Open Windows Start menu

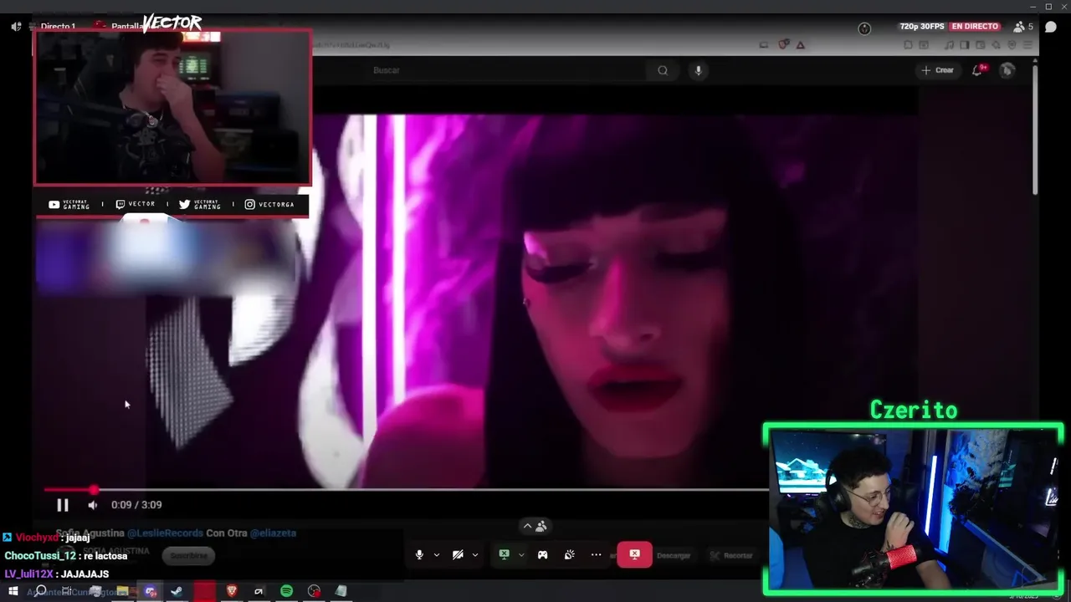pos(13,591)
